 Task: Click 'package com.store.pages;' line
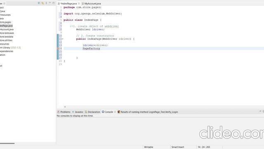click(82, 7)
